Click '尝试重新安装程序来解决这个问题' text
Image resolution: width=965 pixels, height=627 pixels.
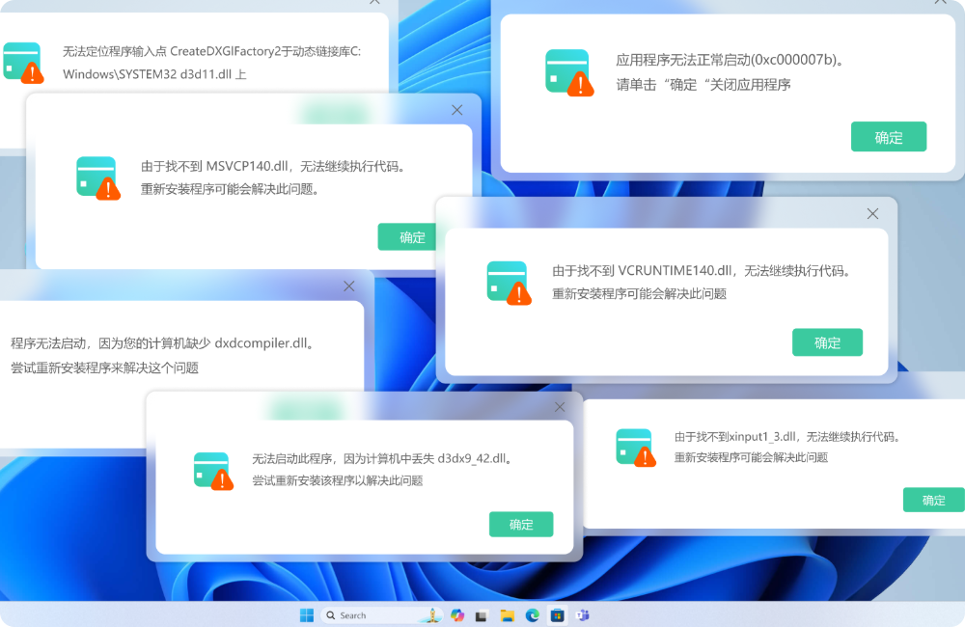coord(104,368)
